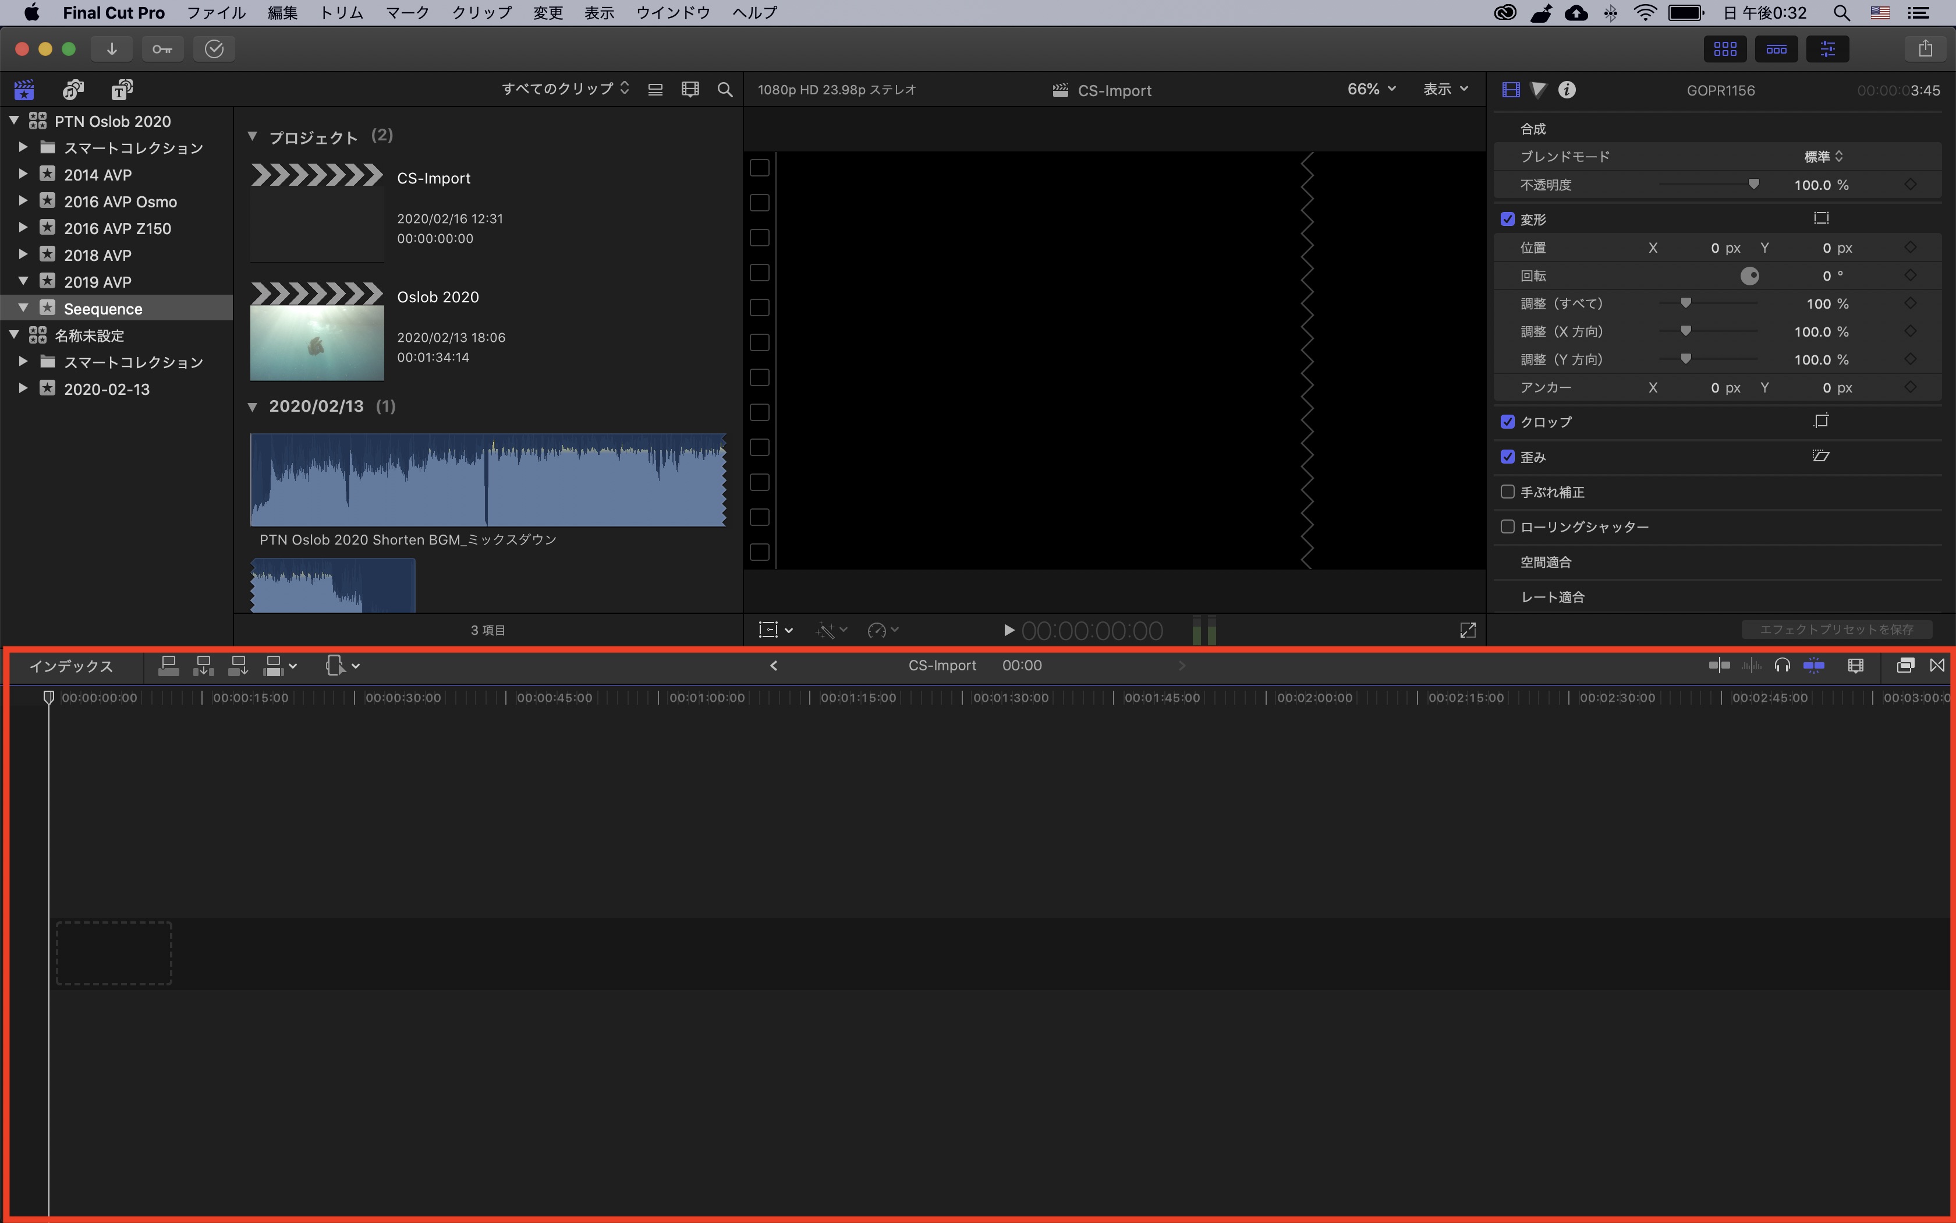Click the import media arrow button
This screenshot has width=1956, height=1223.
[x=112, y=48]
